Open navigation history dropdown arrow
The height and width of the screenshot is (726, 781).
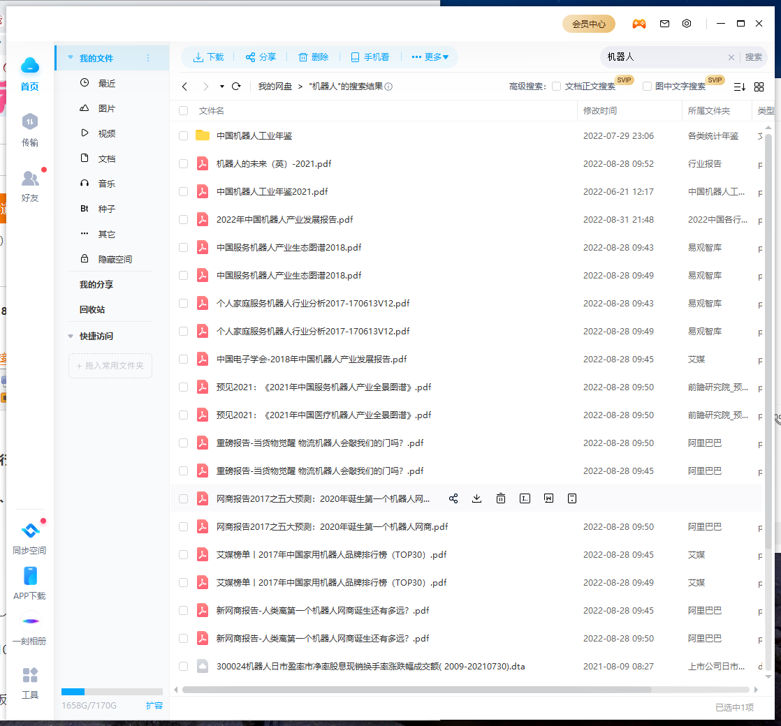[221, 87]
